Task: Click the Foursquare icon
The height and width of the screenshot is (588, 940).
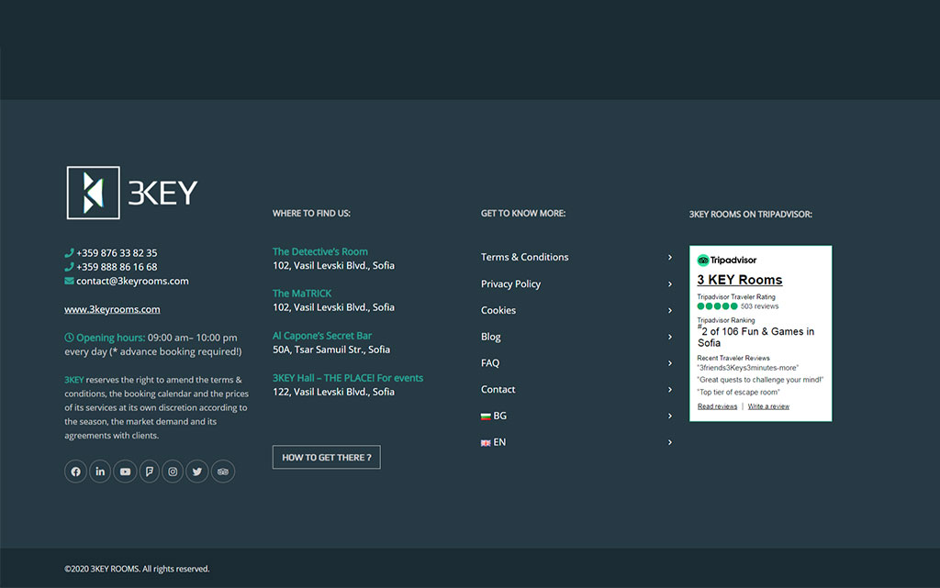Action: tap(149, 471)
